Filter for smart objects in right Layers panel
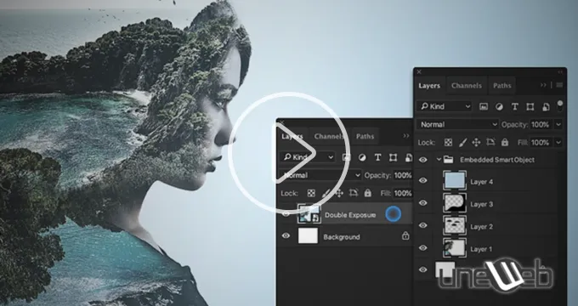The height and width of the screenshot is (306, 578). click(x=546, y=107)
